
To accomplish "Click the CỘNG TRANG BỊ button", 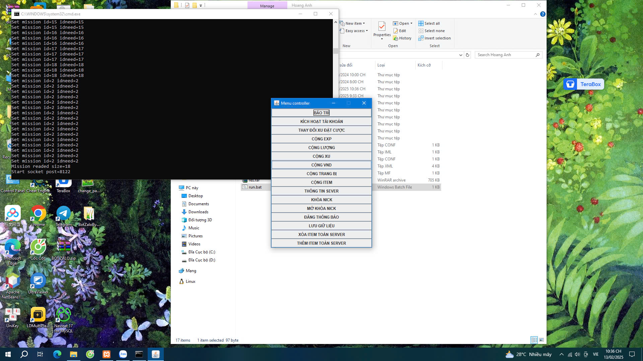I will [321, 173].
